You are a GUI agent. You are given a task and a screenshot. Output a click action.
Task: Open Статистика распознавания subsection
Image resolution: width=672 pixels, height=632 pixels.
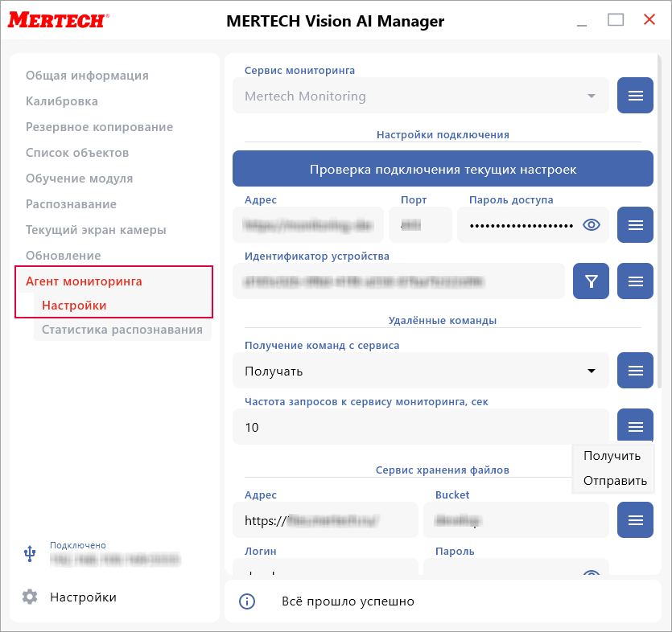(122, 330)
